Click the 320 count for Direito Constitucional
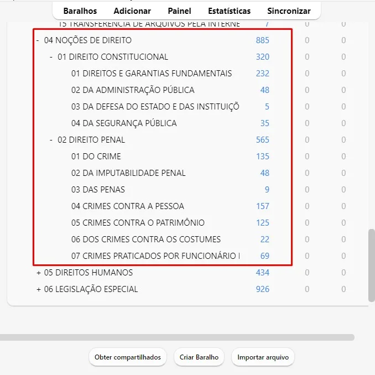The image size is (375, 375). click(x=263, y=57)
